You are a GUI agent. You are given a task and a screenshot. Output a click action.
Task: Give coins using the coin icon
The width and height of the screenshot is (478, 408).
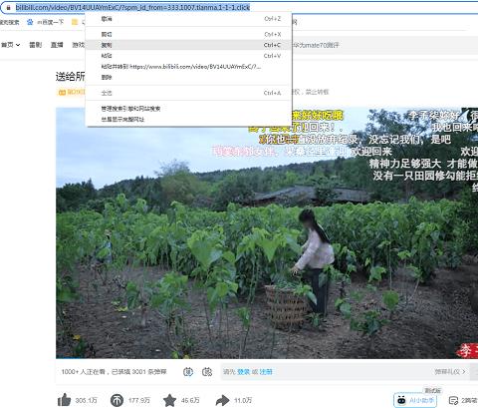tap(117, 400)
